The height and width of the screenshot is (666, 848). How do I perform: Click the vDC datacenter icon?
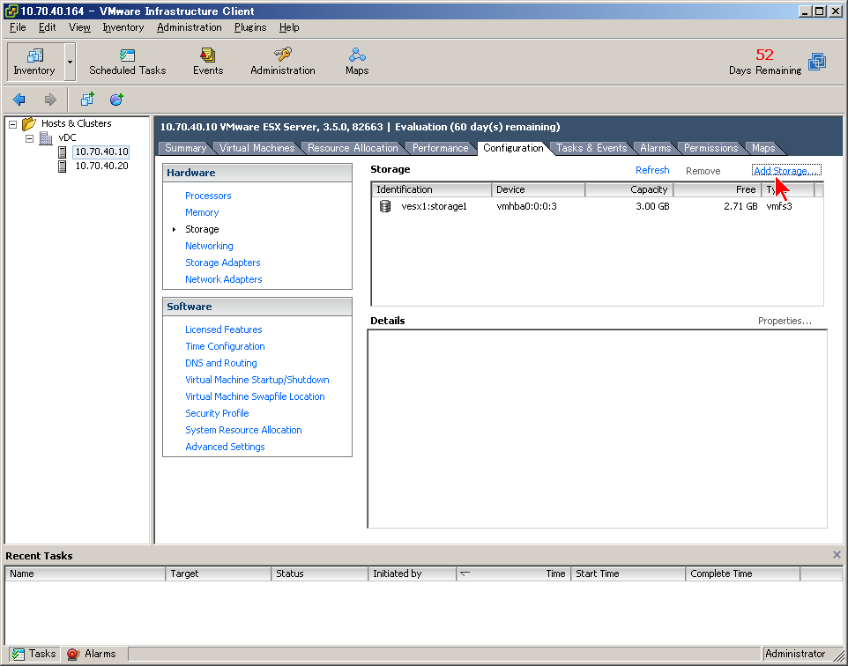pyautogui.click(x=46, y=138)
